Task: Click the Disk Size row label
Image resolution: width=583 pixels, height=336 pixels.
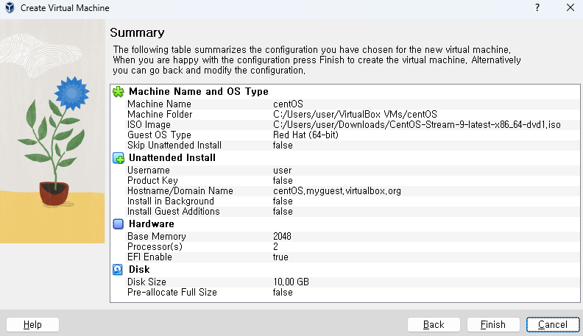Action: (146, 282)
